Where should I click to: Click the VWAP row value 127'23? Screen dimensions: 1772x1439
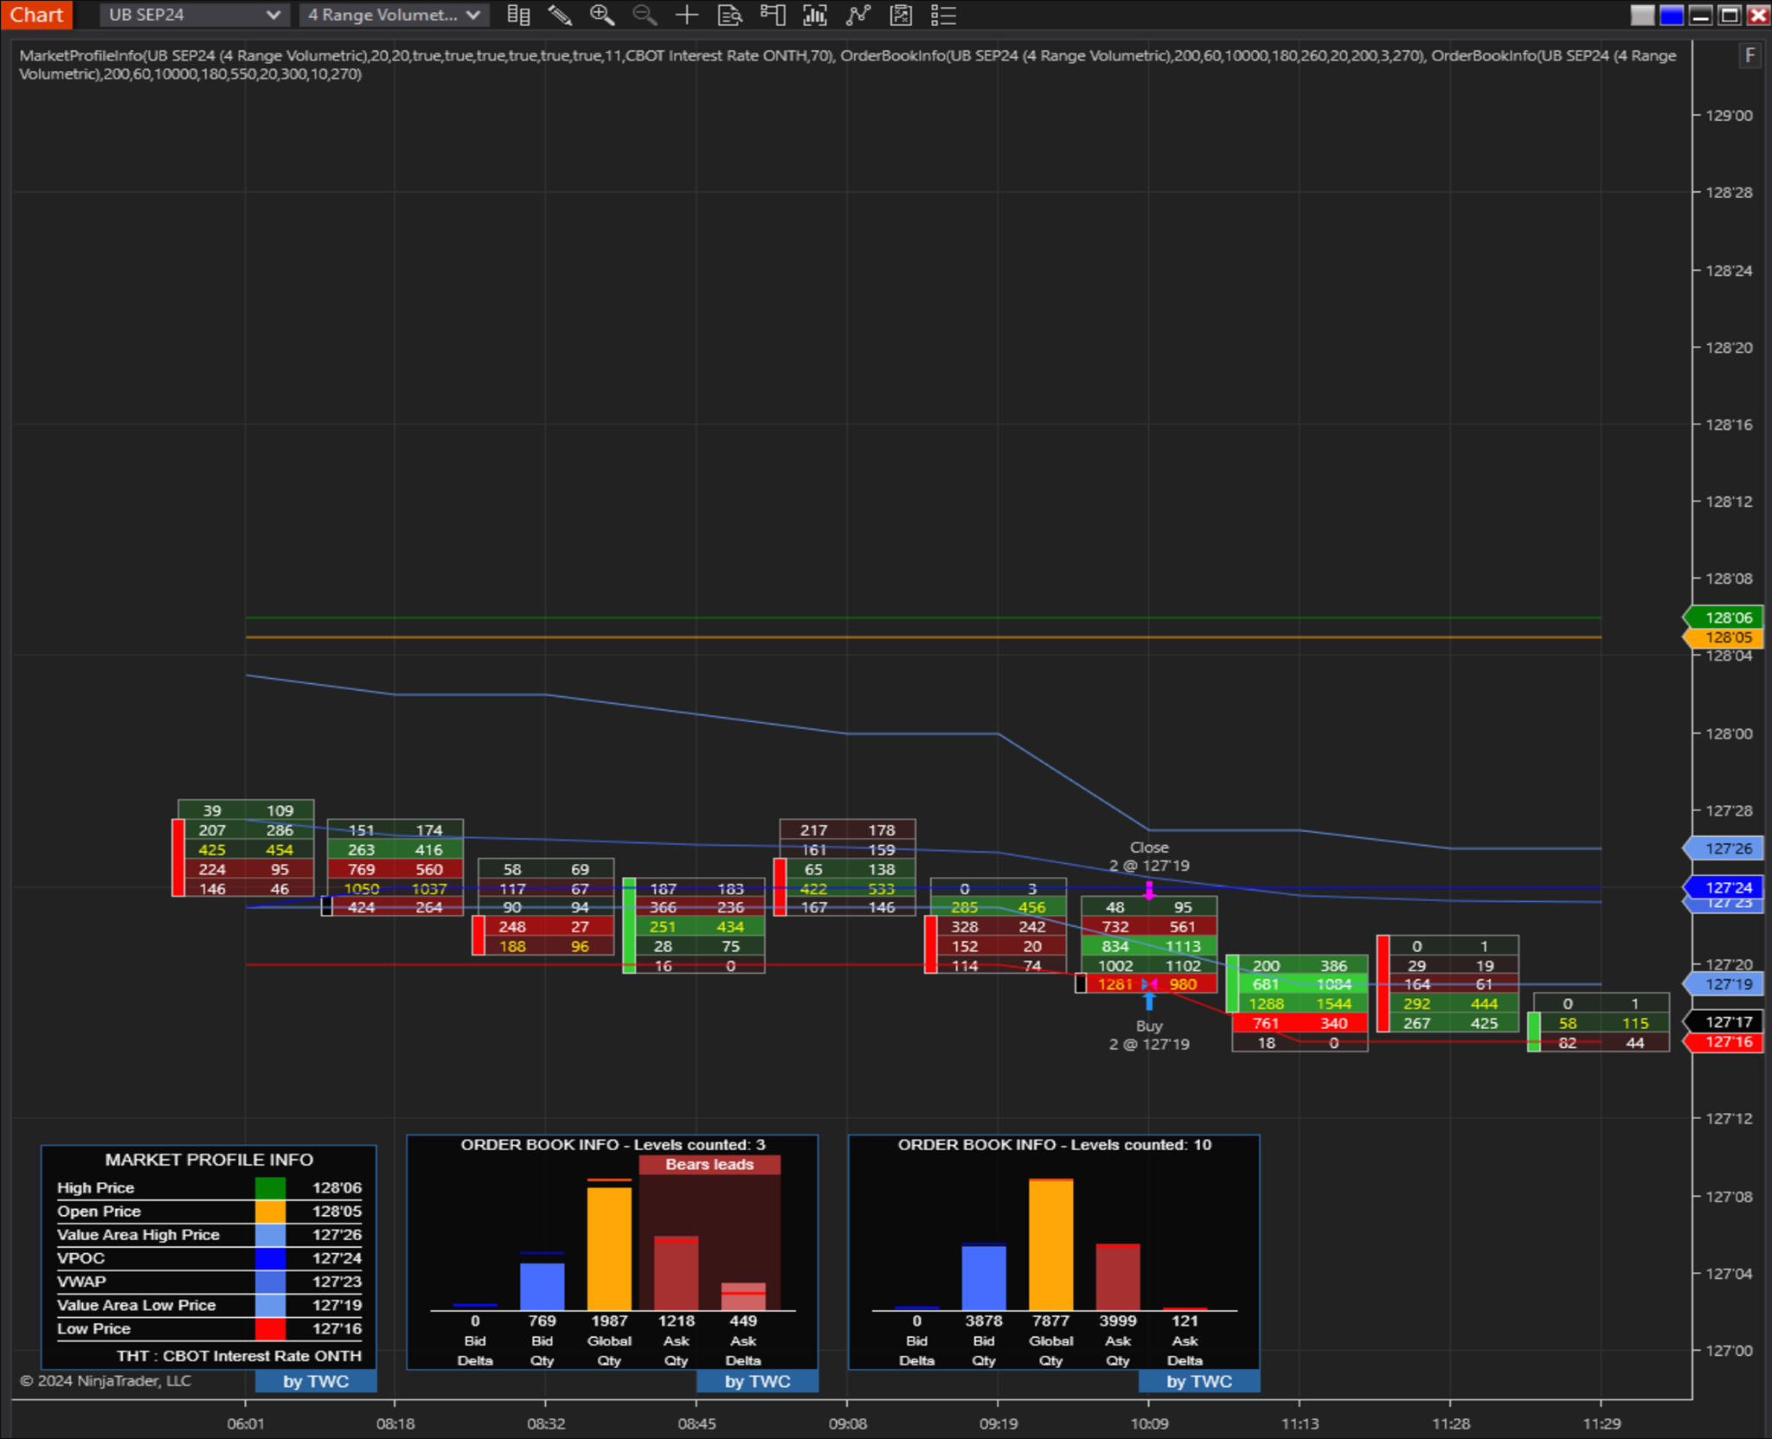337,1282
